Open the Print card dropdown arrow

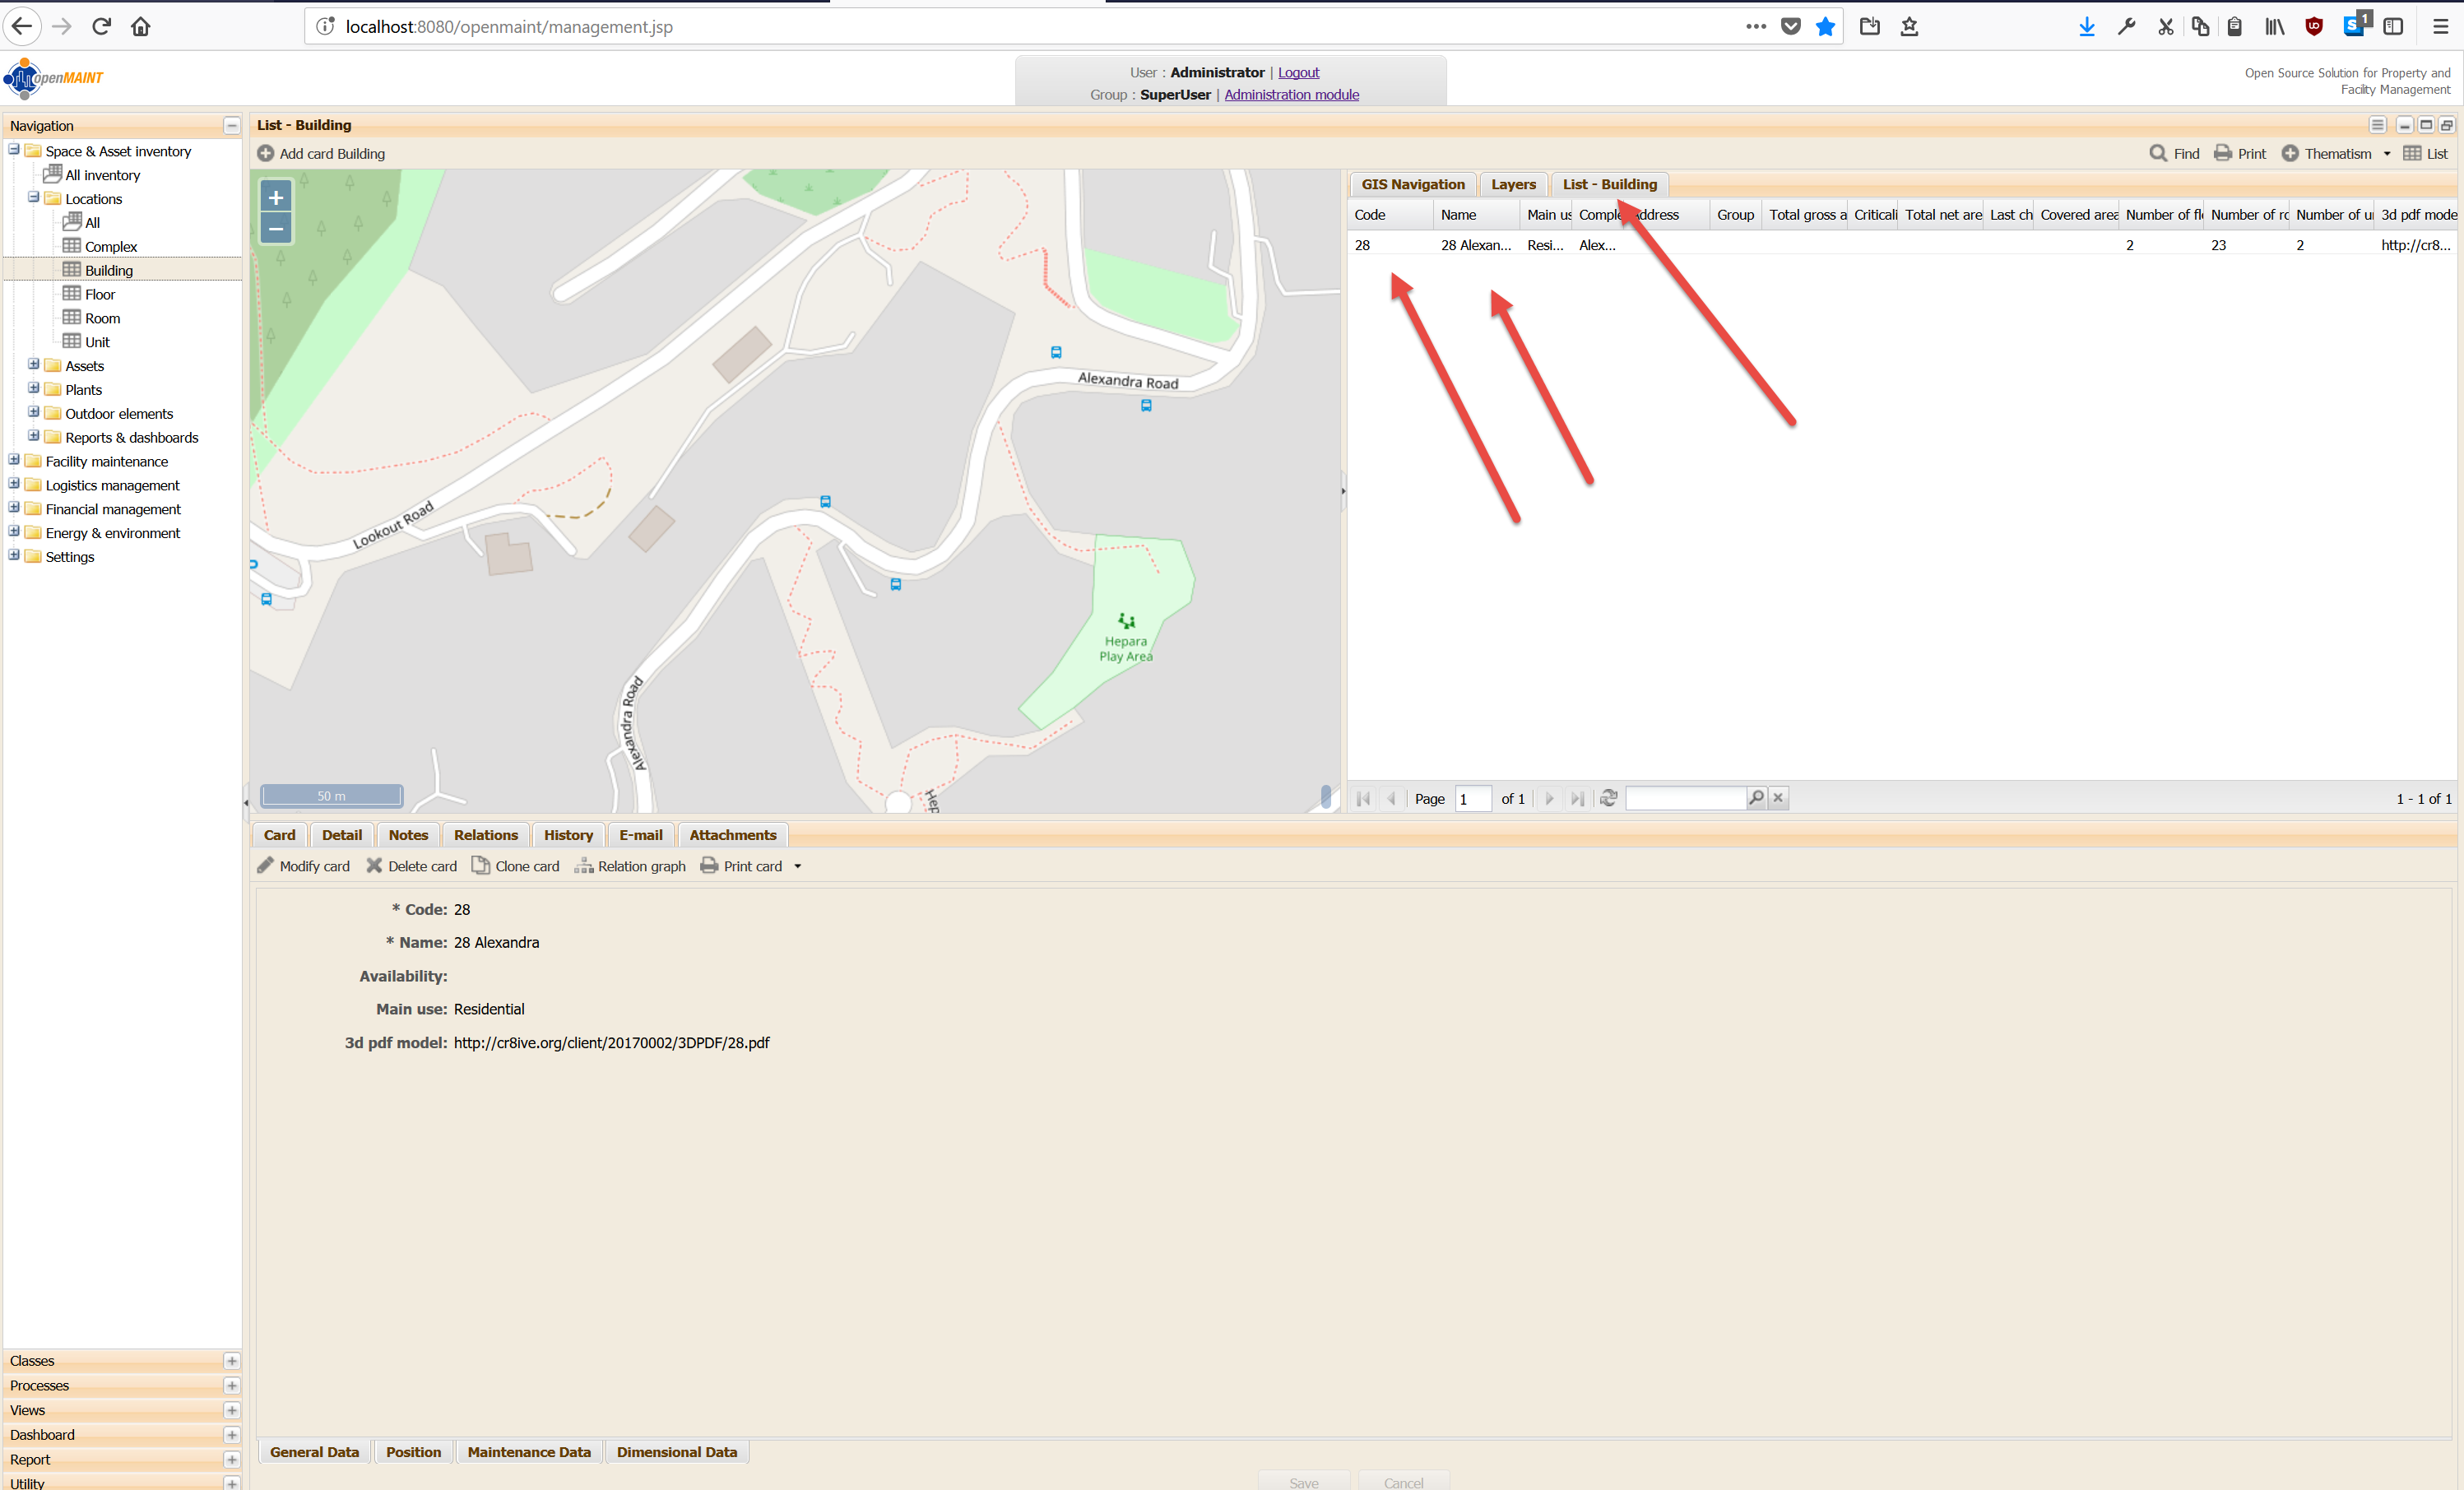(798, 866)
